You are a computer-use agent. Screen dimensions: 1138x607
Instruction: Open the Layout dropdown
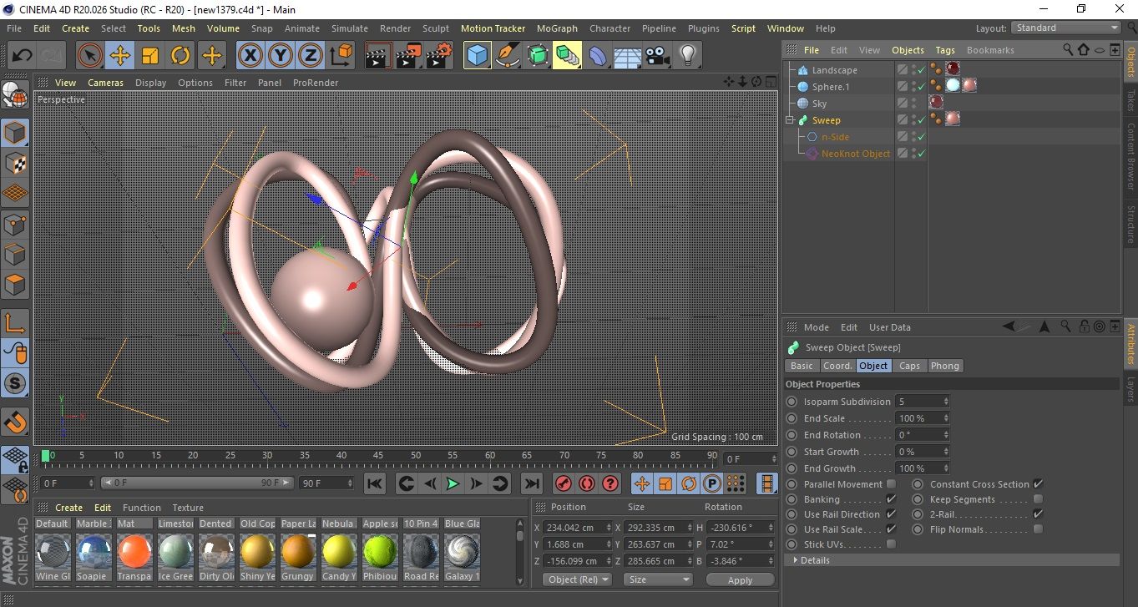pyautogui.click(x=1066, y=28)
